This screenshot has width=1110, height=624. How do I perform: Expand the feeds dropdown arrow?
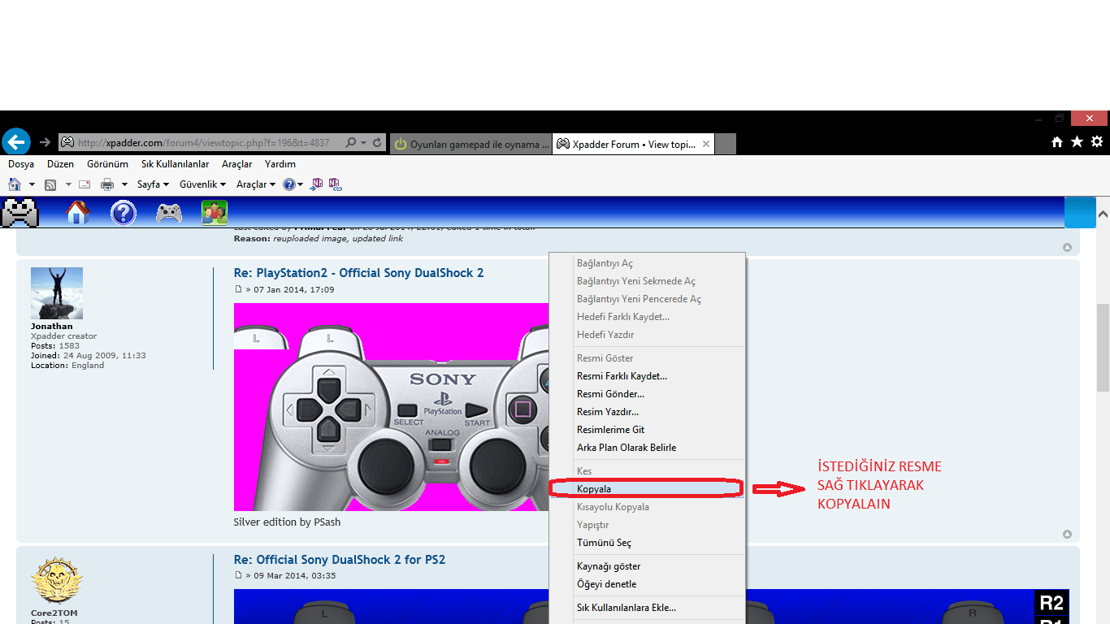pos(68,184)
